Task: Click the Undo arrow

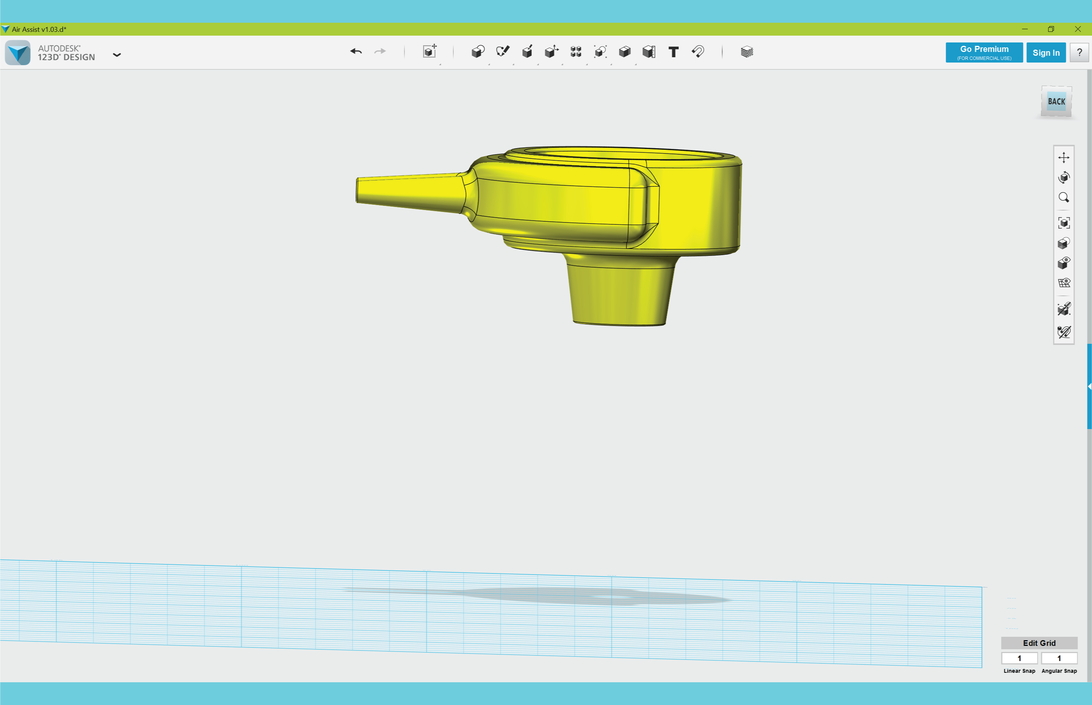Action: pos(356,52)
